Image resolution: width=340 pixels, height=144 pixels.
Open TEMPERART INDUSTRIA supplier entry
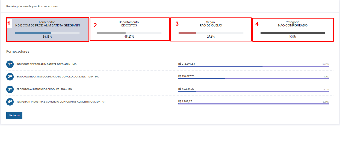pyautogui.click(x=61, y=102)
